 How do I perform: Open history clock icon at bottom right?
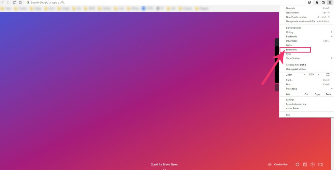coord(312,164)
